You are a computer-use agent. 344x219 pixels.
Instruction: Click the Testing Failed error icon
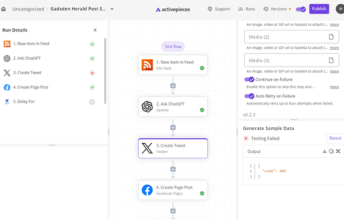click(x=246, y=138)
